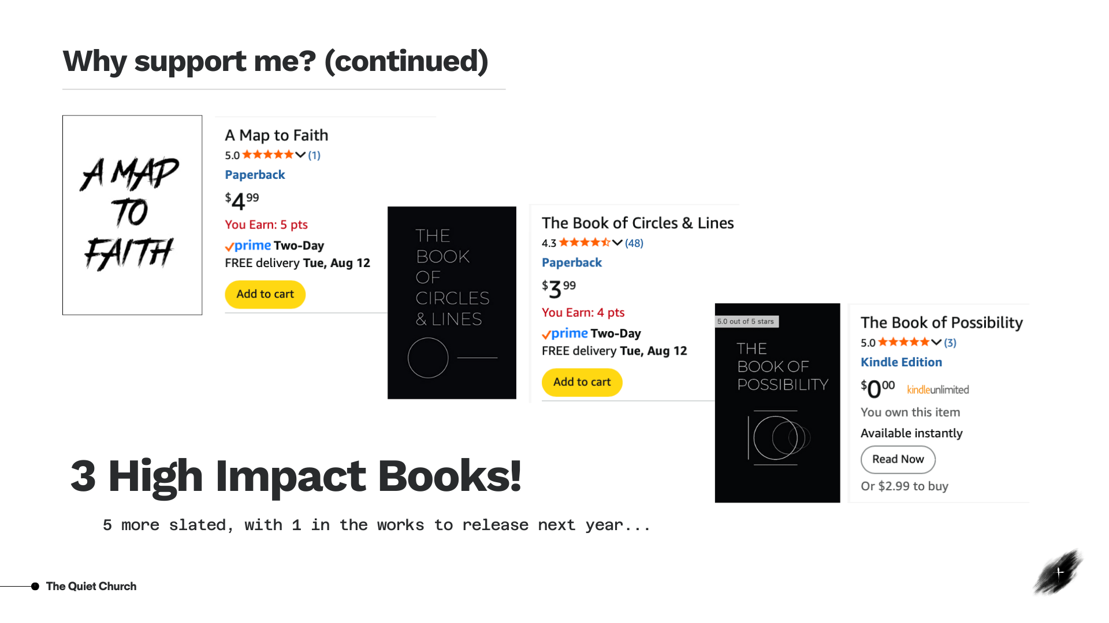Click the kindleunlimited logo
1109x623 pixels.
(937, 390)
